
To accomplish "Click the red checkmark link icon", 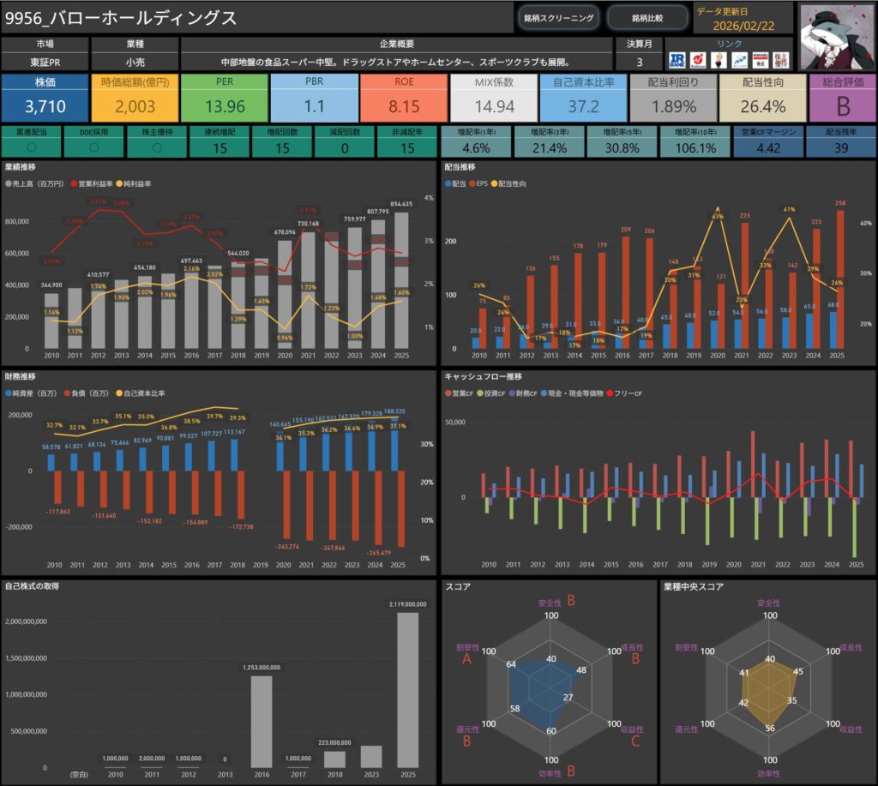I will 699,60.
